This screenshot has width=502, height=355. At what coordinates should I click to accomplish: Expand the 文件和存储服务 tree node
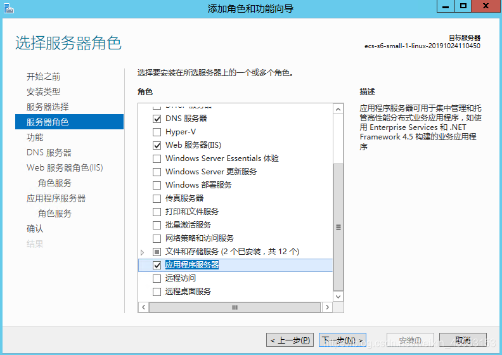143,252
